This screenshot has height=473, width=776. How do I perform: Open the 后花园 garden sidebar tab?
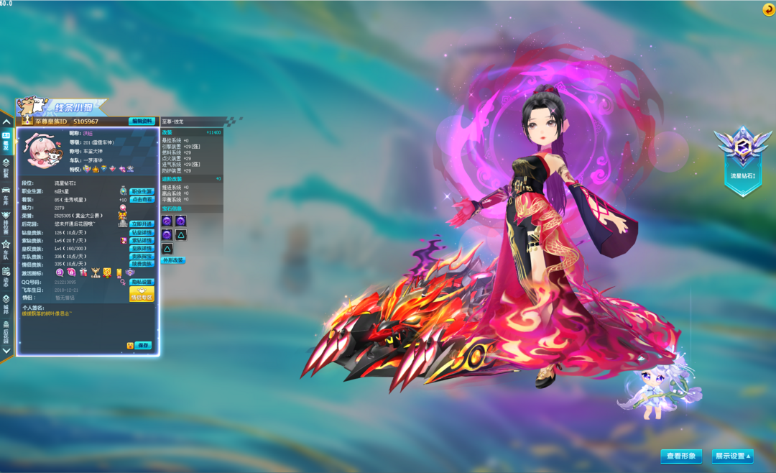tap(6, 332)
